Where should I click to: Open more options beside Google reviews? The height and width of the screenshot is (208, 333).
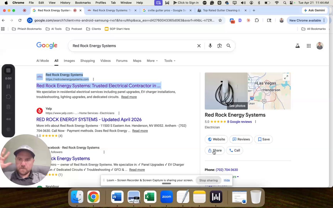click(256, 122)
